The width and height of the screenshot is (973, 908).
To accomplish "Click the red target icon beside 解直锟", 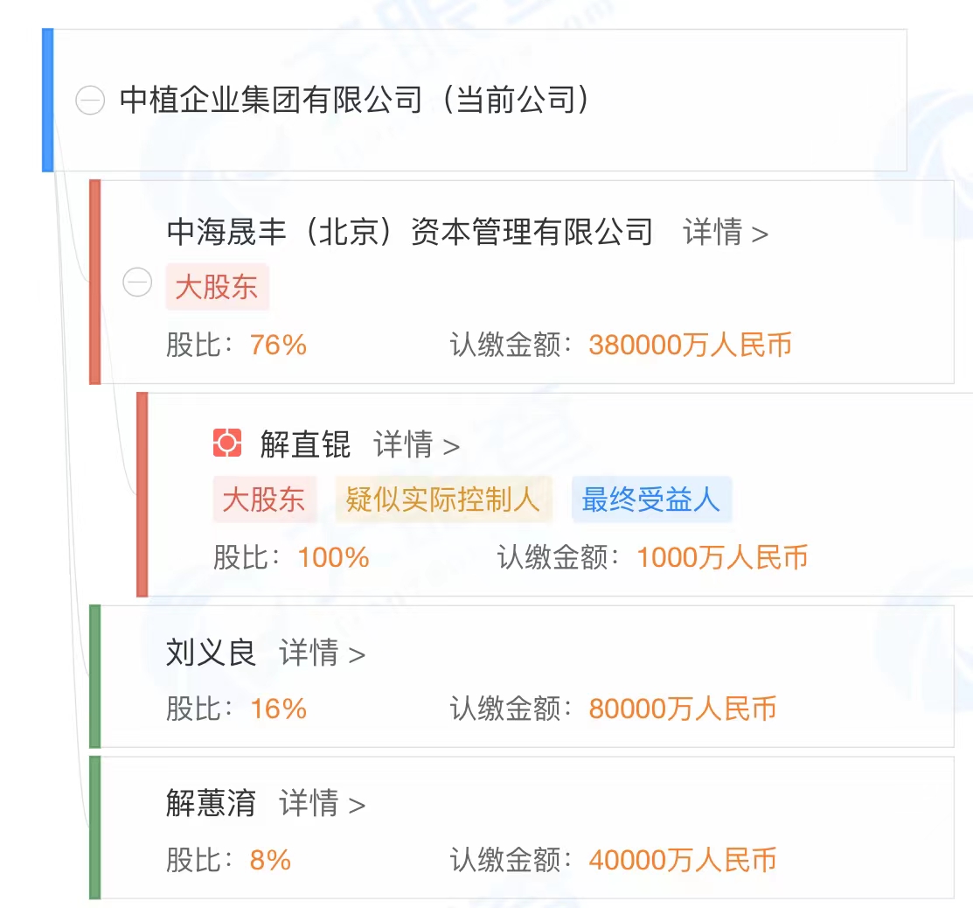I will point(227,443).
